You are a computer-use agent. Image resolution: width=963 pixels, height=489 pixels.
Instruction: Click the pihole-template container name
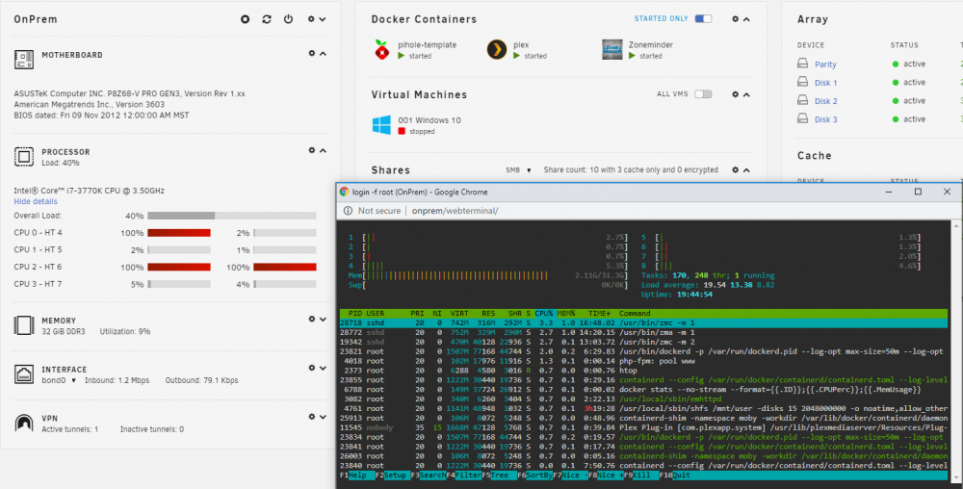point(427,45)
